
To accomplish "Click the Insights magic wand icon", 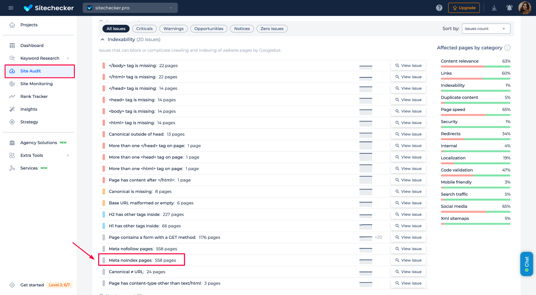I will click(x=12, y=109).
